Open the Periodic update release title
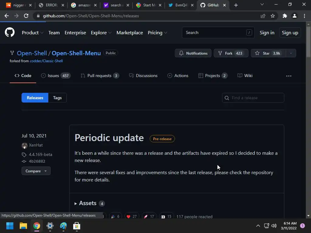Screen dimensions: 311x233 pyautogui.click(x=109, y=138)
